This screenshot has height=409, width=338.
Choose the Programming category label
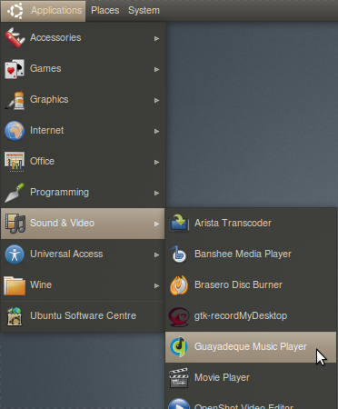point(59,193)
